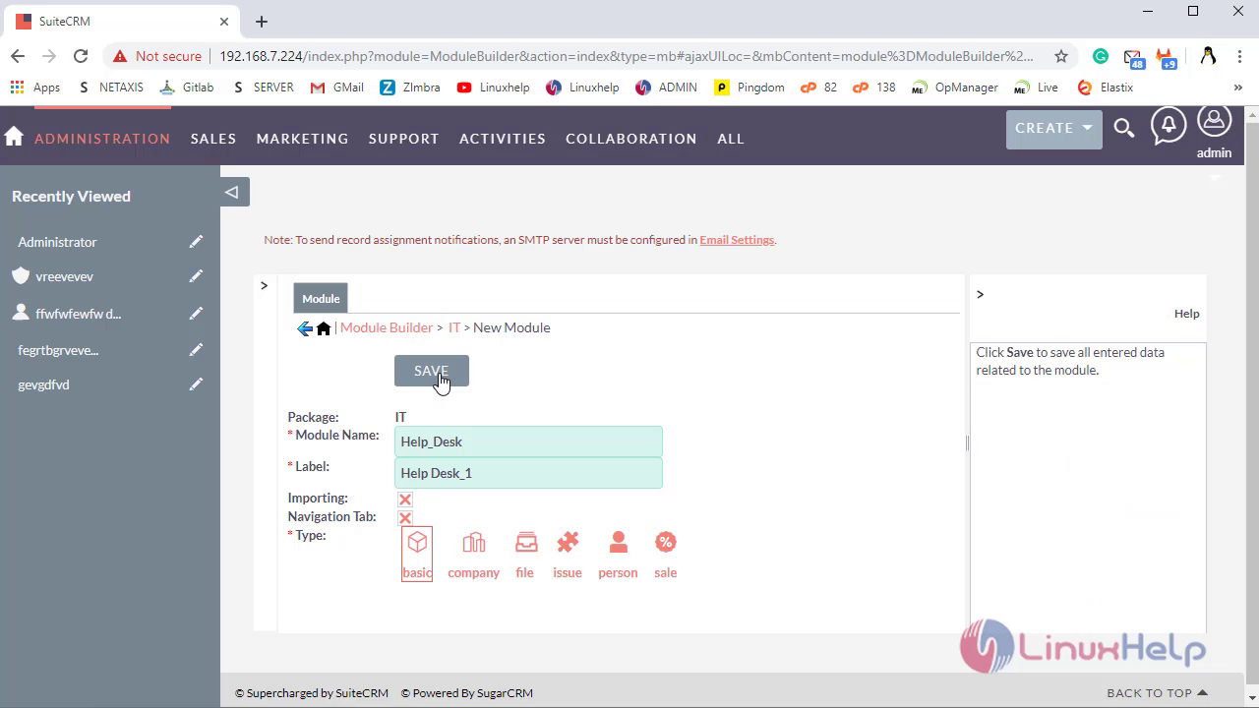
Task: Open the IT package breadcrumb link
Action: point(454,327)
